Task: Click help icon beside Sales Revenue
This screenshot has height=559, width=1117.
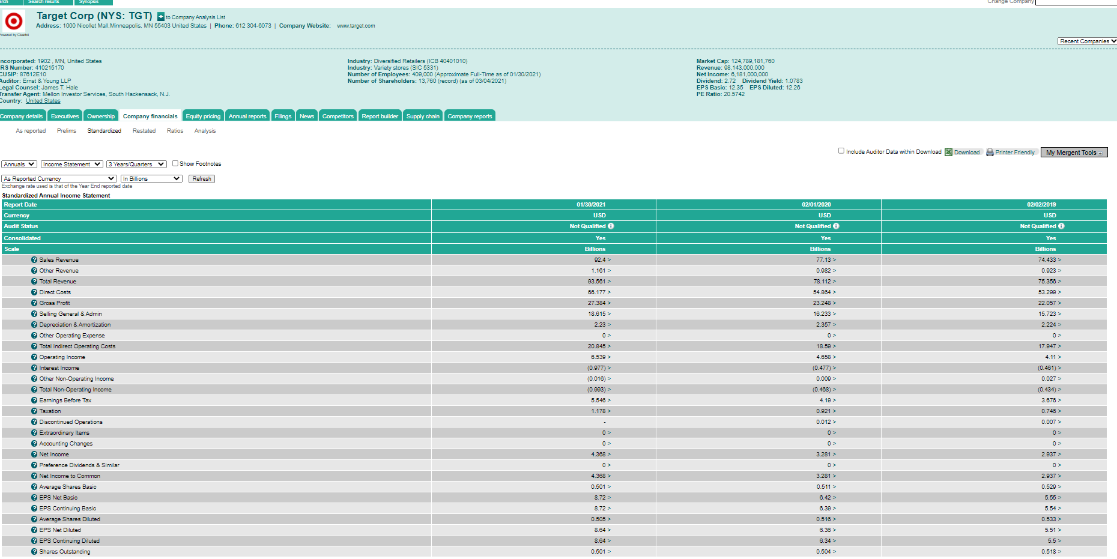Action: point(34,260)
